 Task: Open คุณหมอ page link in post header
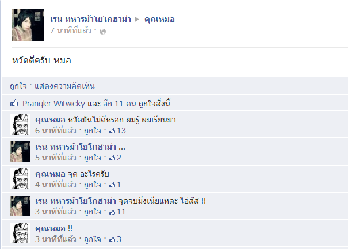159,20
